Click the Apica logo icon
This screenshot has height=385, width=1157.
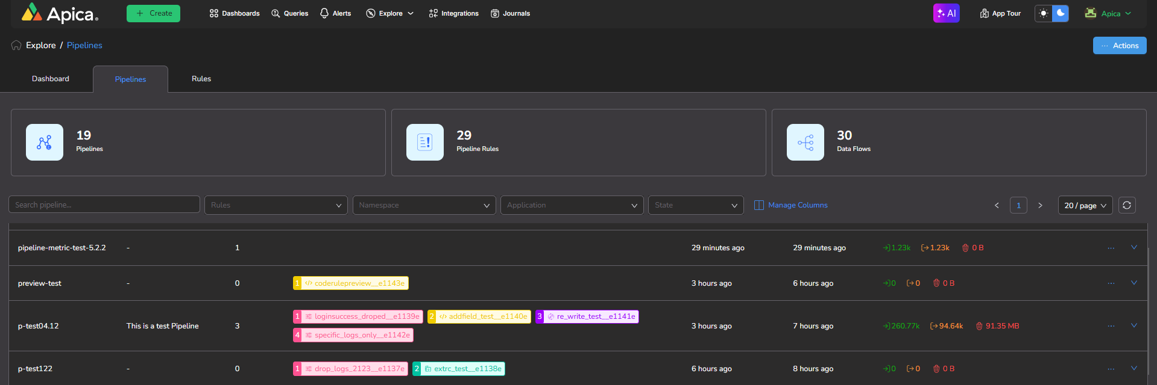click(32, 13)
